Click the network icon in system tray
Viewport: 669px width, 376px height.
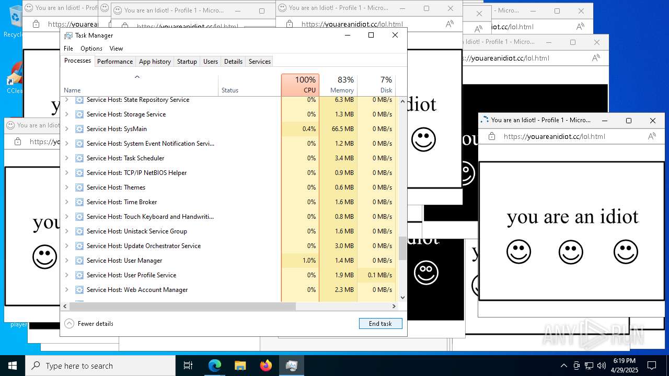tap(589, 366)
